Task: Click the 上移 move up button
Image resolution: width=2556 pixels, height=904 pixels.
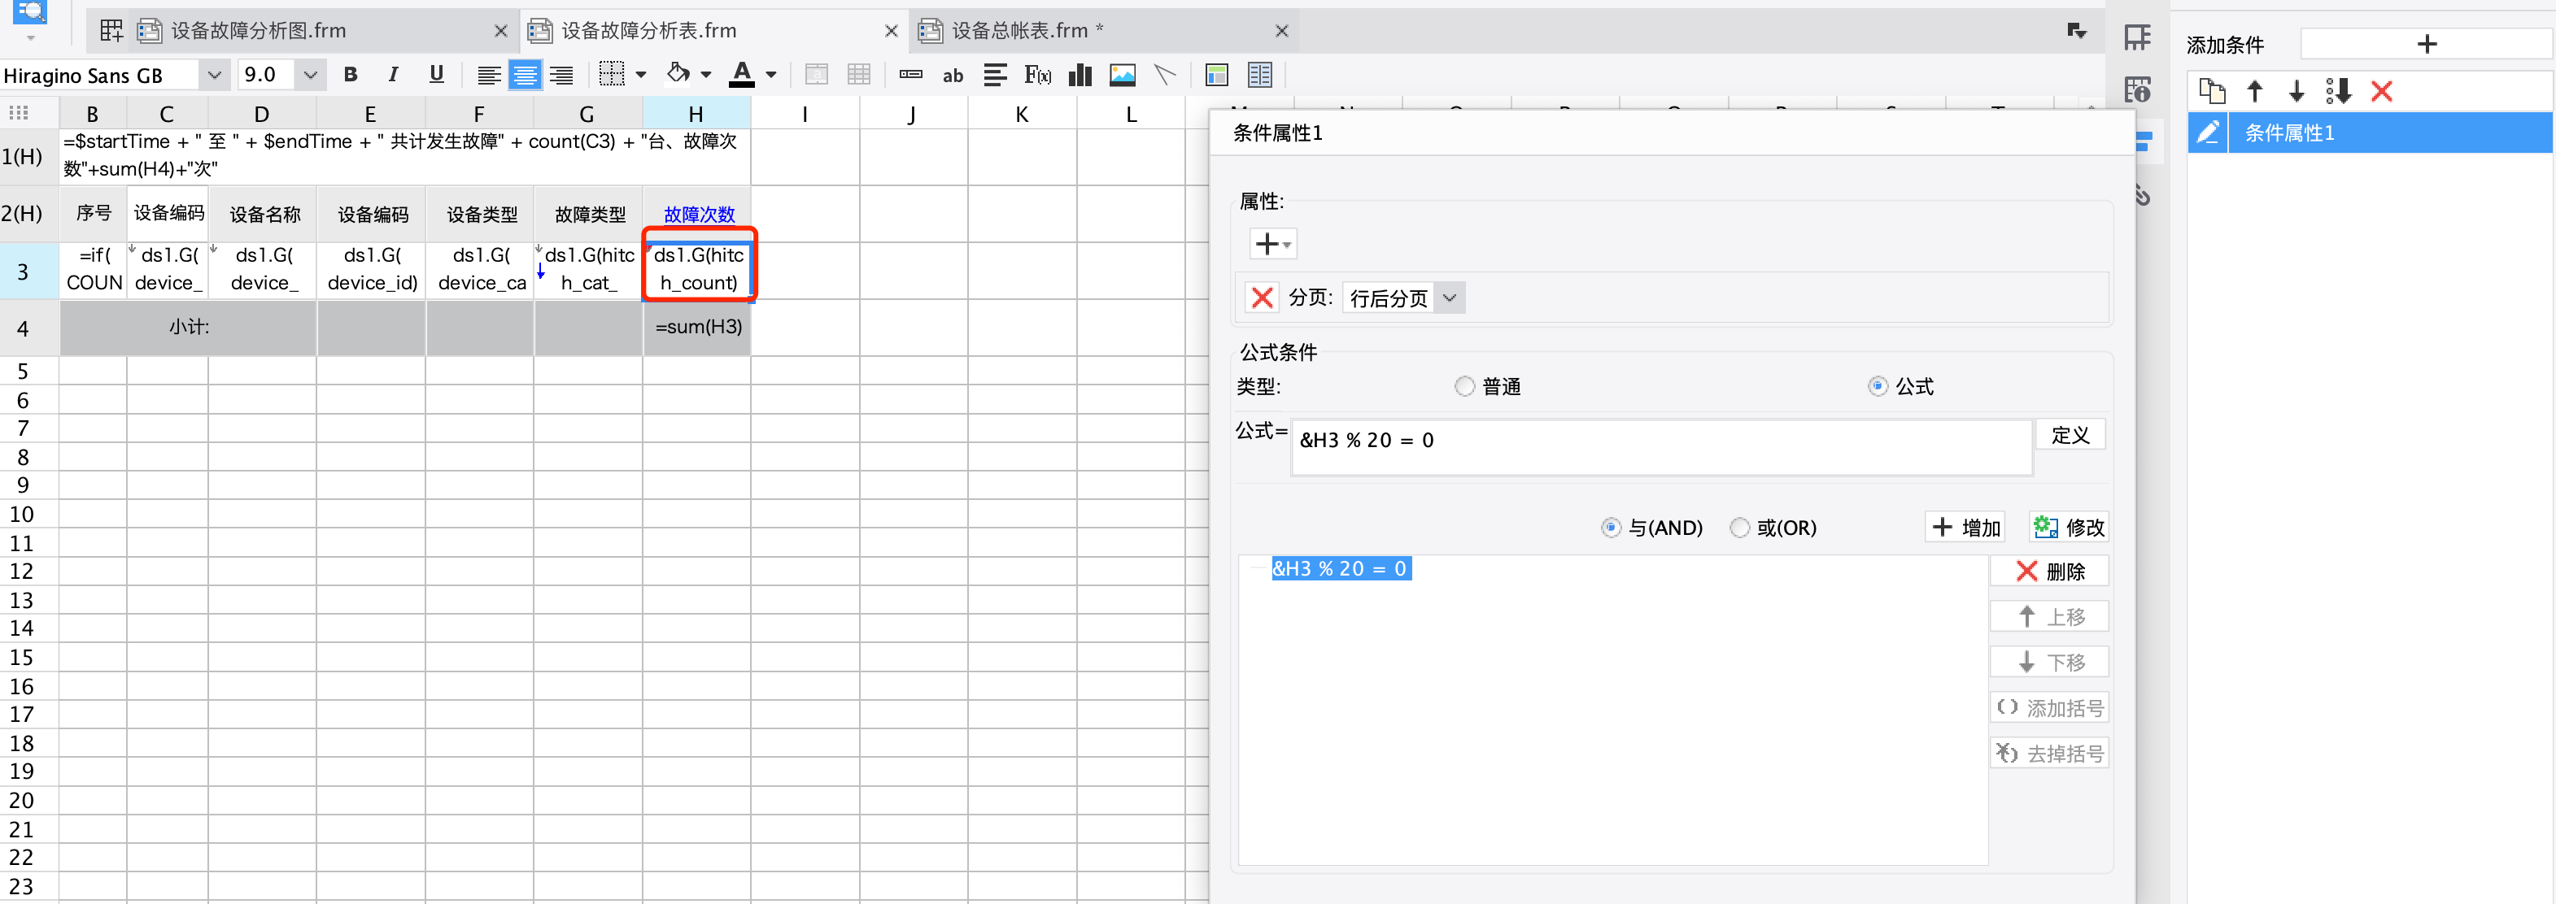Action: [x=2050, y=616]
